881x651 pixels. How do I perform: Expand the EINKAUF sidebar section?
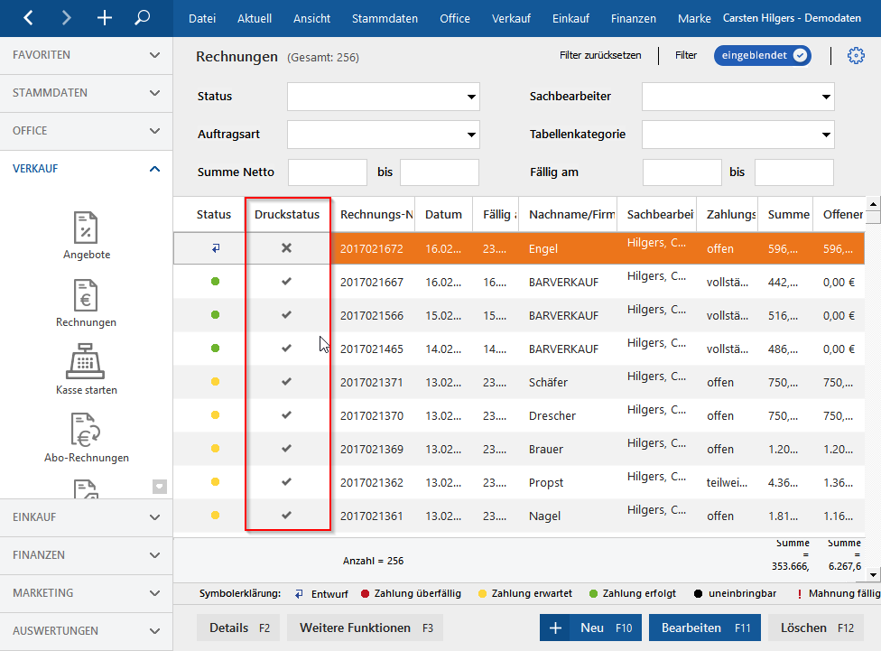pos(86,517)
